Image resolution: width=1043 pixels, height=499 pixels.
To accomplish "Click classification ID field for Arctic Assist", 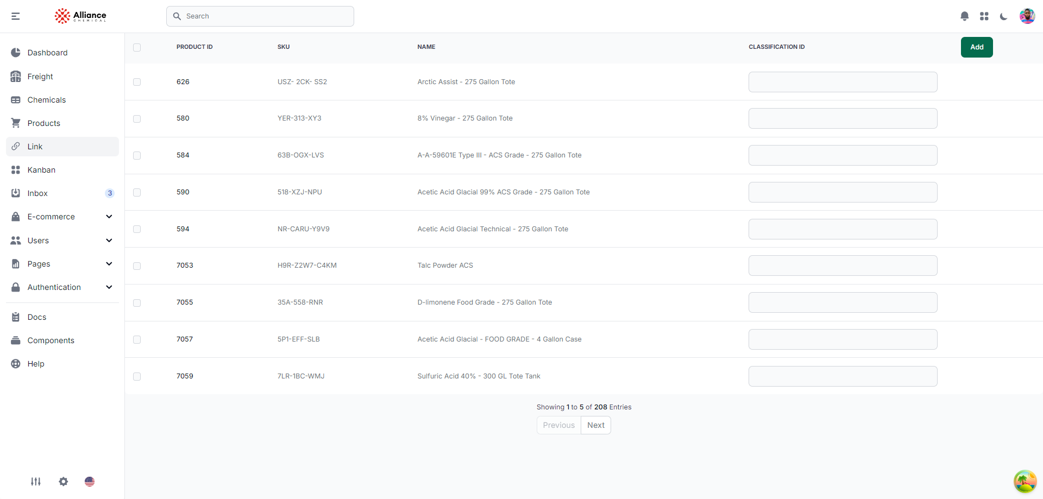I will [x=843, y=82].
